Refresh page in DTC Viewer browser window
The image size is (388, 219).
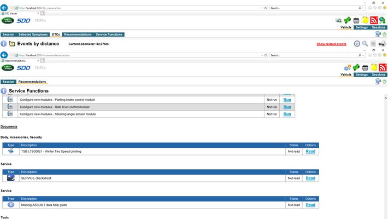point(266,8)
